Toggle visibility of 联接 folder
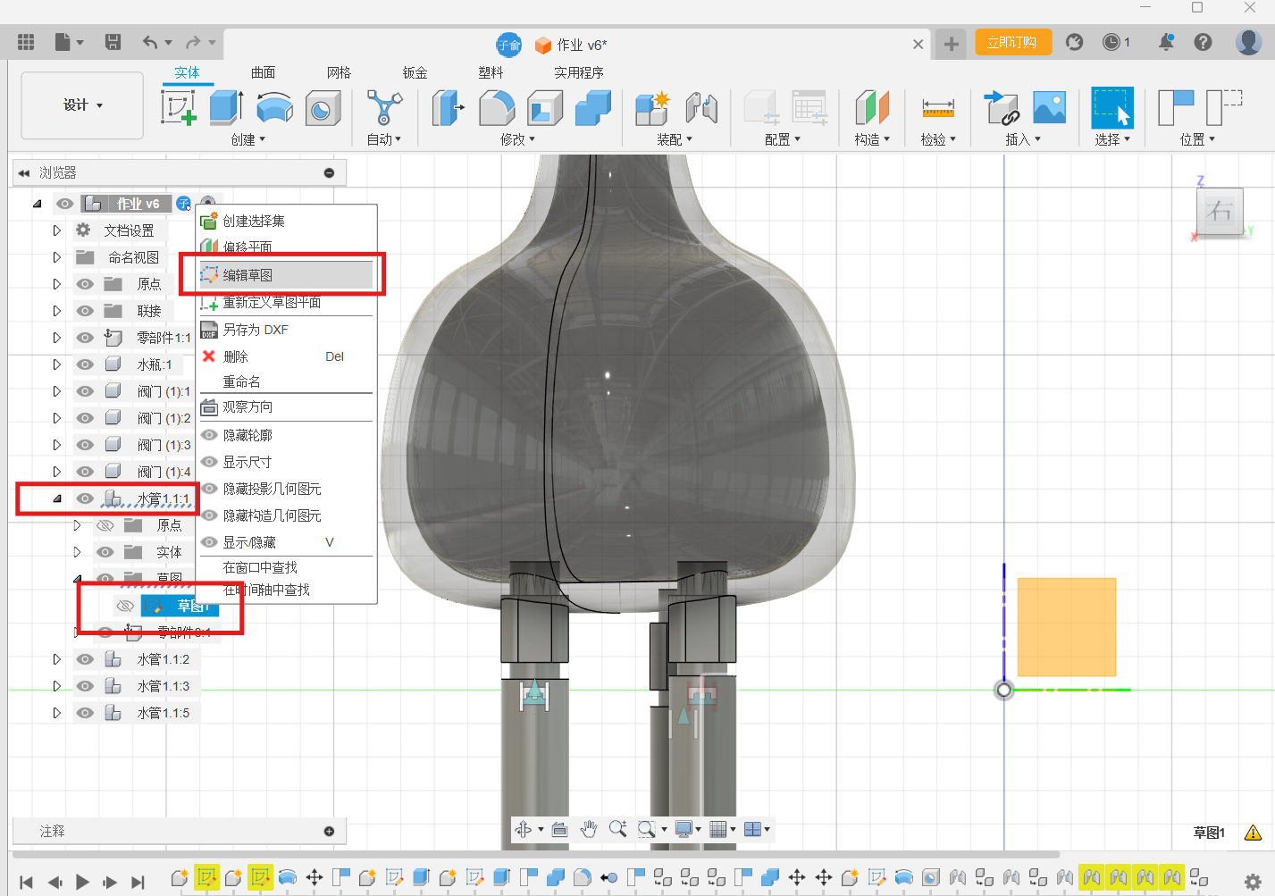 tap(85, 311)
